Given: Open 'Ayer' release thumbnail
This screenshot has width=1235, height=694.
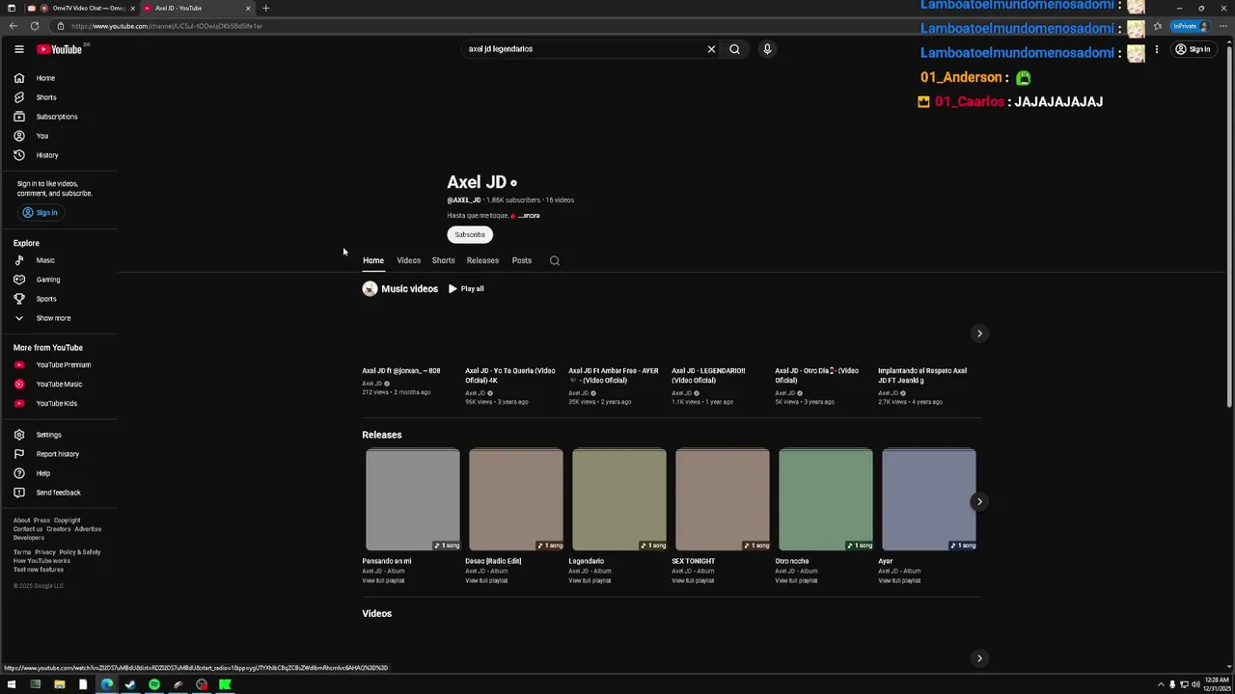Looking at the screenshot, I should tap(929, 499).
